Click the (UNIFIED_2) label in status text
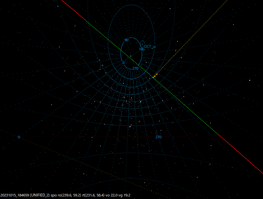The image size is (263, 199). point(40,195)
